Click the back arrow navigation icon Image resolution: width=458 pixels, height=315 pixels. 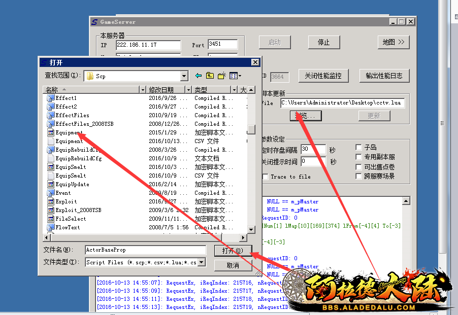click(199, 76)
